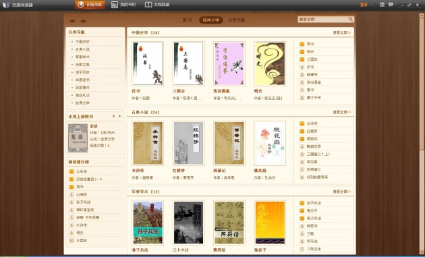Open the 红楼梦 book cover
The height and width of the screenshot is (257, 425).
coord(188,143)
